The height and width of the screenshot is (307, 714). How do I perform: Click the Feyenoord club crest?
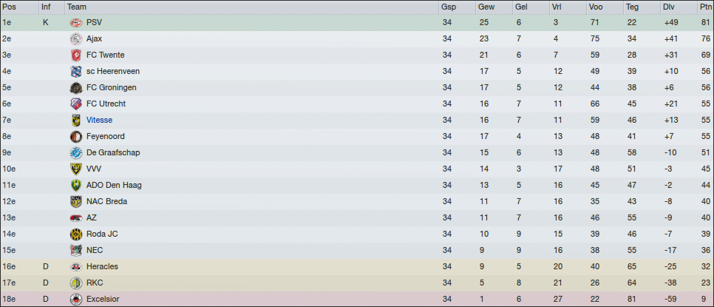tap(75, 136)
